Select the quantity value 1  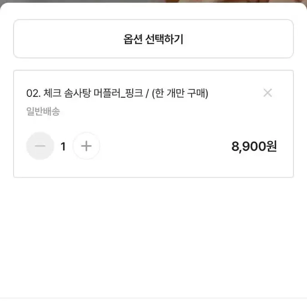pos(63,146)
